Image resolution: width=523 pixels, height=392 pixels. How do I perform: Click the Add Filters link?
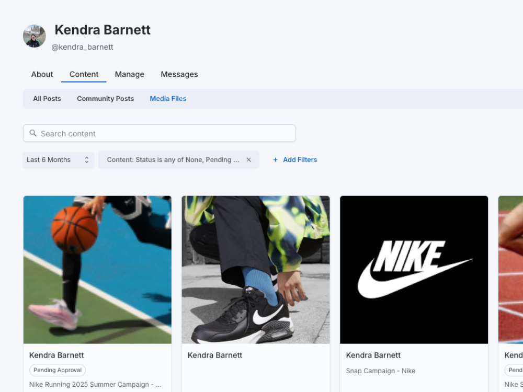click(x=300, y=160)
